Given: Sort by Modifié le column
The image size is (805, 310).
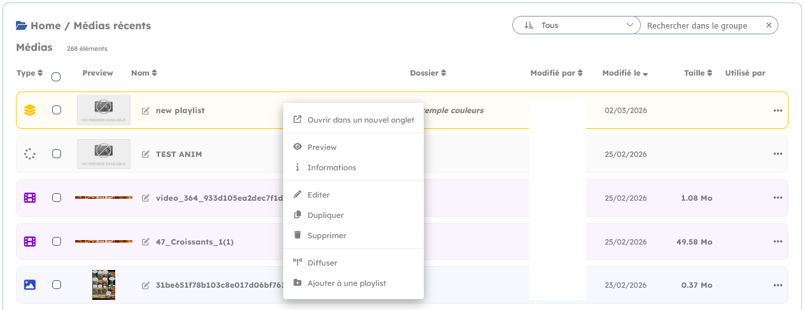Looking at the screenshot, I should click(x=625, y=73).
